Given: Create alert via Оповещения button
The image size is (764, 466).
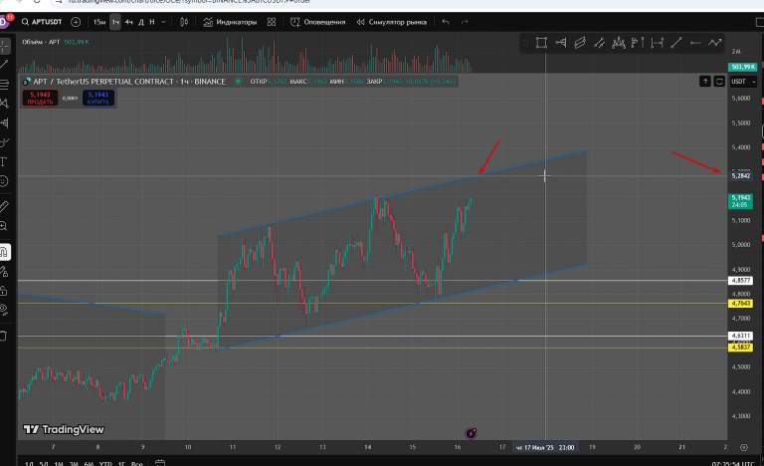Looking at the screenshot, I should coord(317,22).
